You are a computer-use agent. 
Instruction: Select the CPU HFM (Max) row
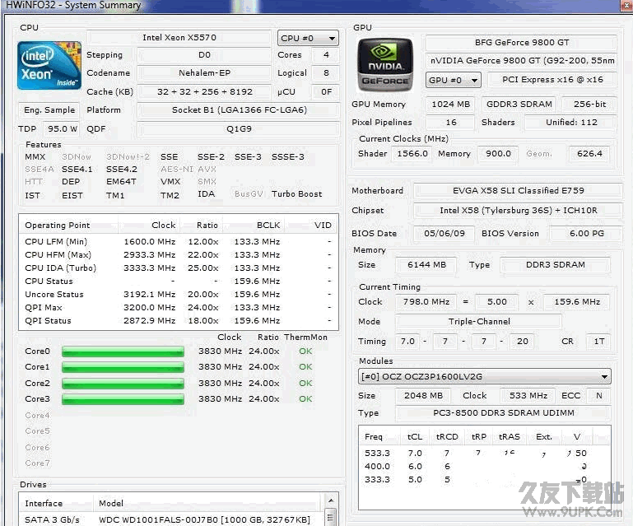tap(179, 255)
